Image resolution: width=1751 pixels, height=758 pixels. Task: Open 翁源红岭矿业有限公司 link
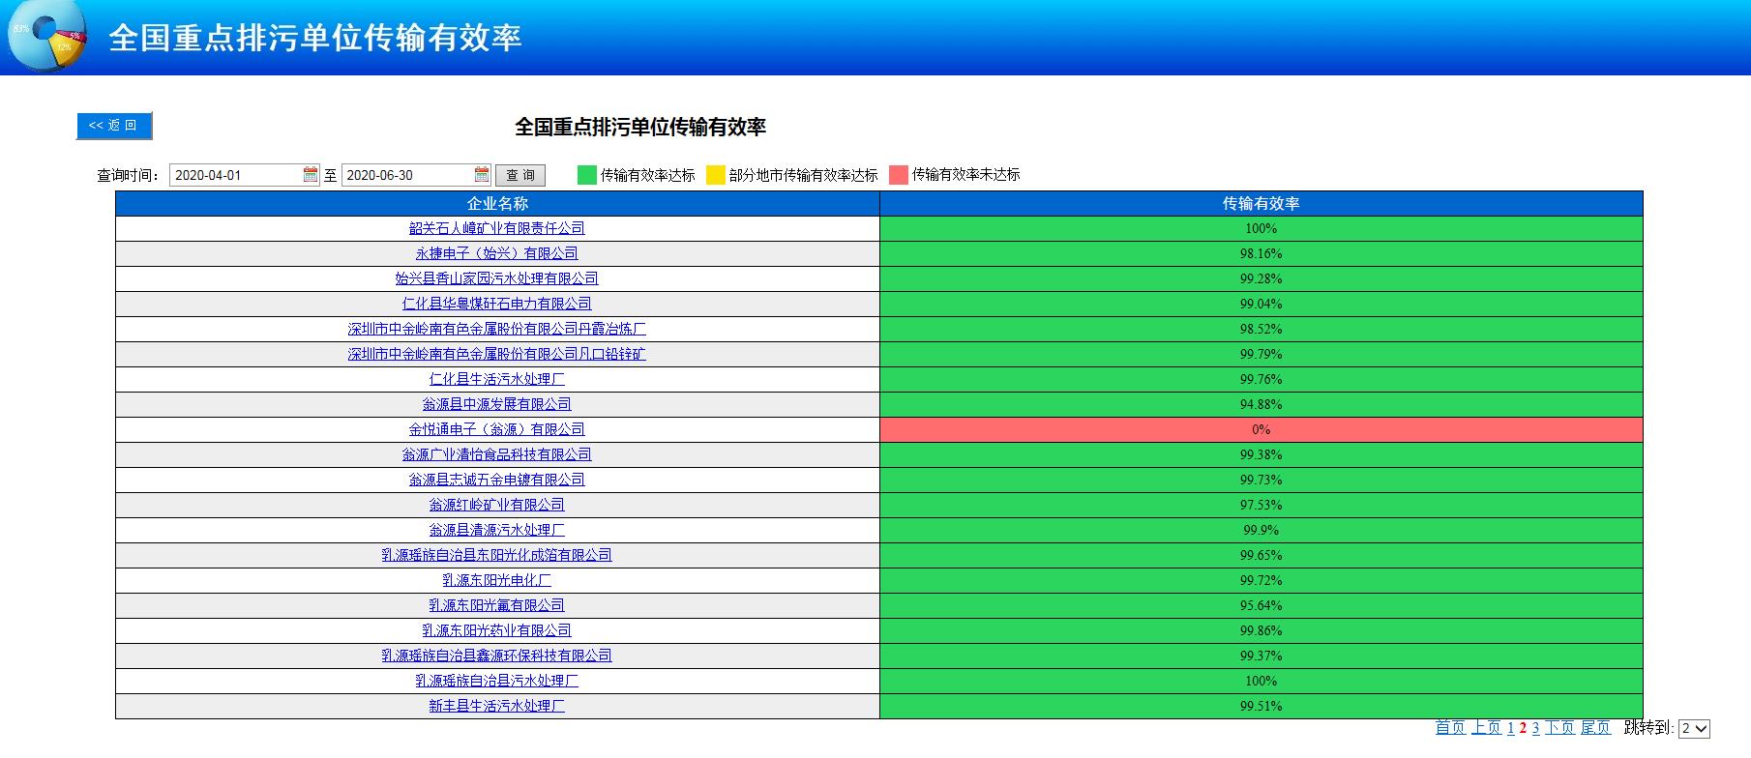[497, 505]
